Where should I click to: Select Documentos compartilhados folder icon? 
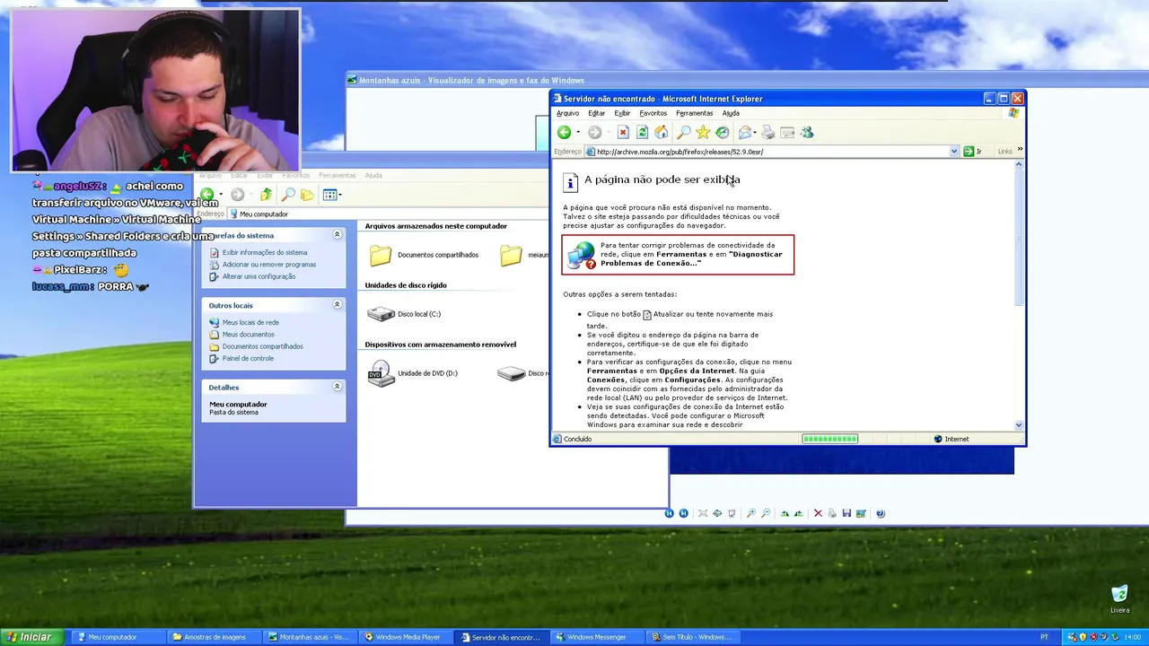pos(381,255)
